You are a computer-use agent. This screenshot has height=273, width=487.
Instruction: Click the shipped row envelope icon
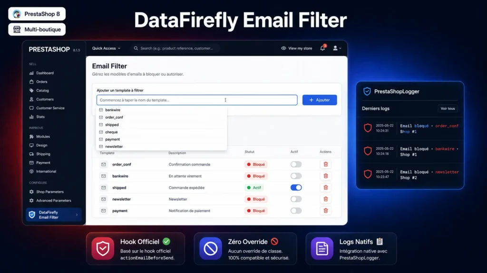[103, 188]
